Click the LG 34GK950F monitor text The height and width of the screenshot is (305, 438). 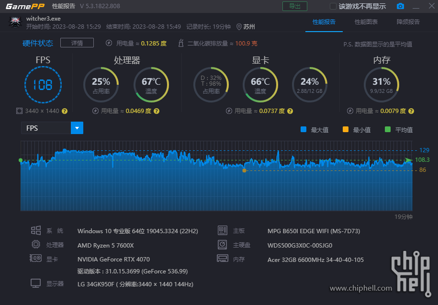(x=135, y=284)
